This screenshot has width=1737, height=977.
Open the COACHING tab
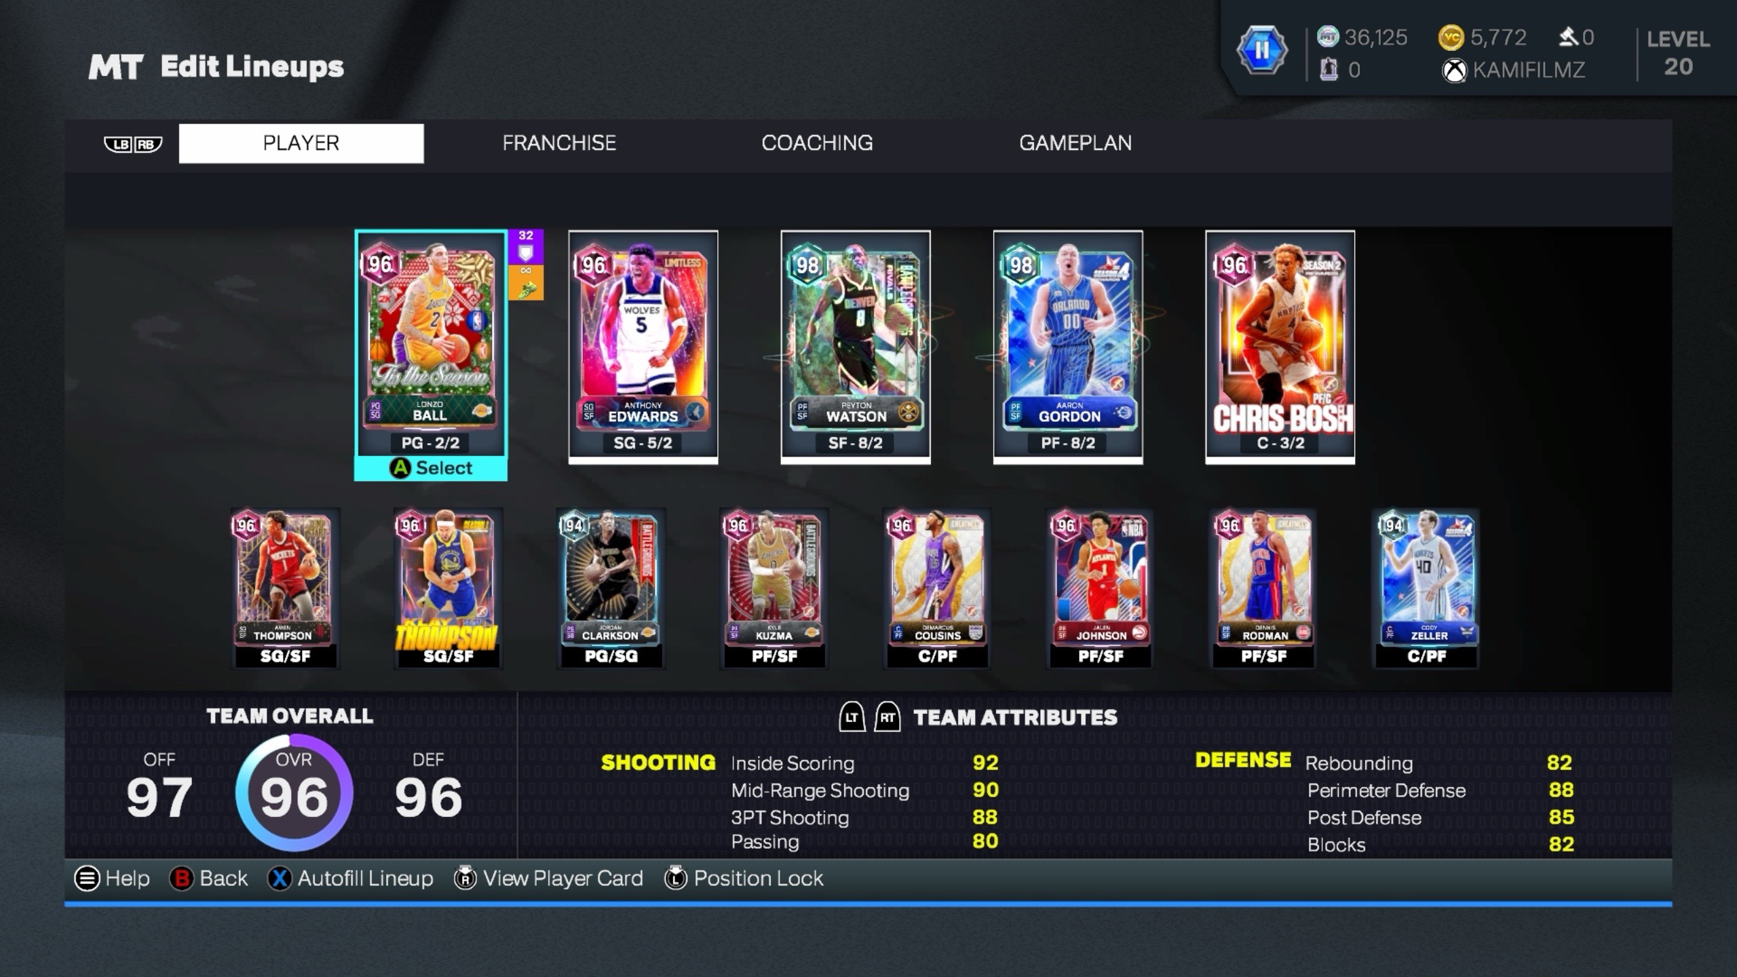pos(817,143)
